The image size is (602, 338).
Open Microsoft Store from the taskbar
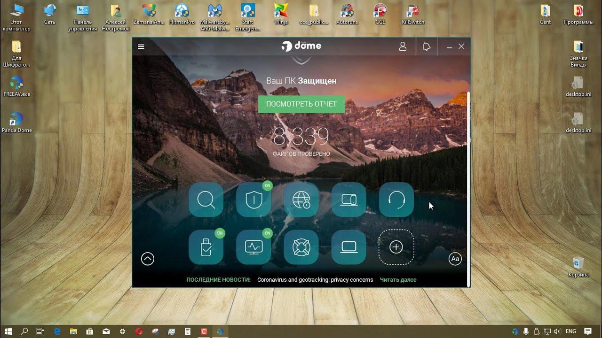pos(90,331)
